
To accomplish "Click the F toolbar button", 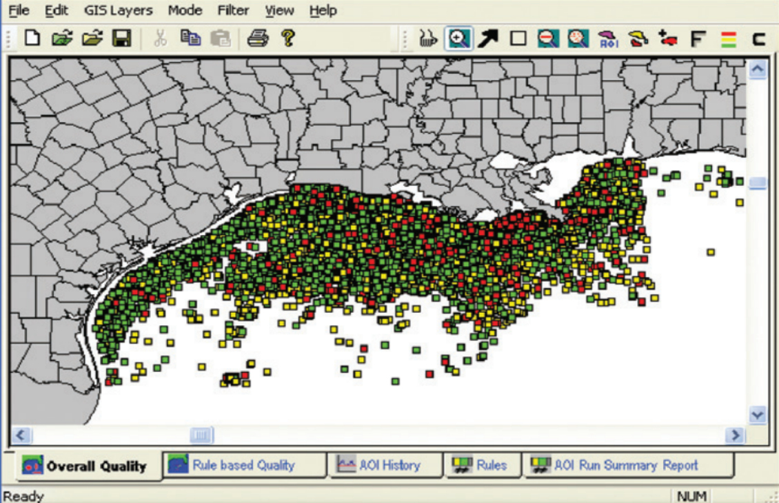I will [698, 39].
